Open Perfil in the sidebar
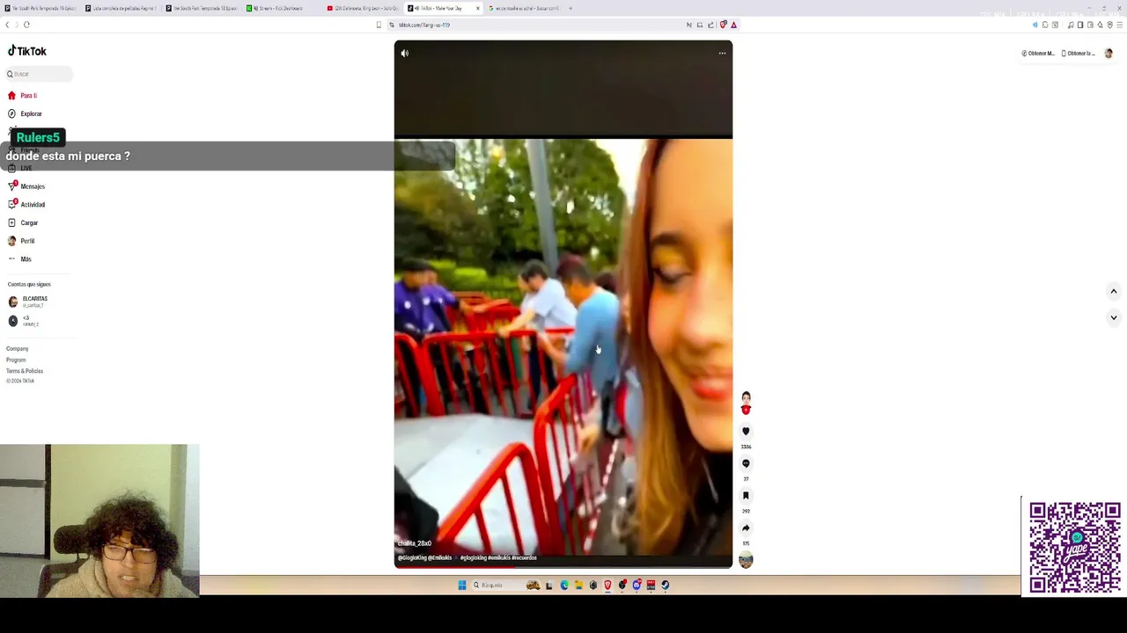The height and width of the screenshot is (633, 1127). [21, 241]
